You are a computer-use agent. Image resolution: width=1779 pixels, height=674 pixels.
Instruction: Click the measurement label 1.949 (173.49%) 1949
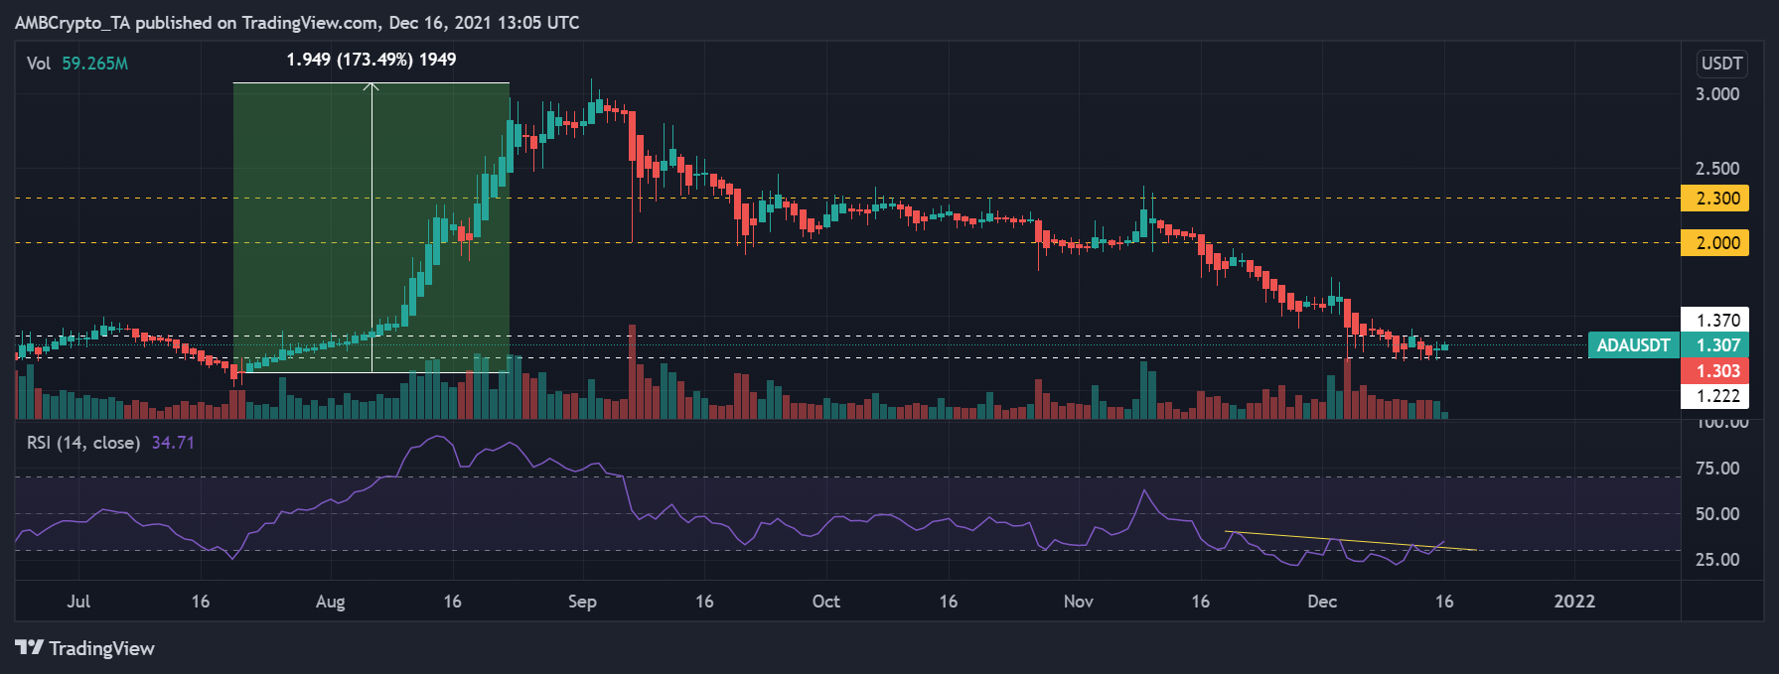(371, 60)
